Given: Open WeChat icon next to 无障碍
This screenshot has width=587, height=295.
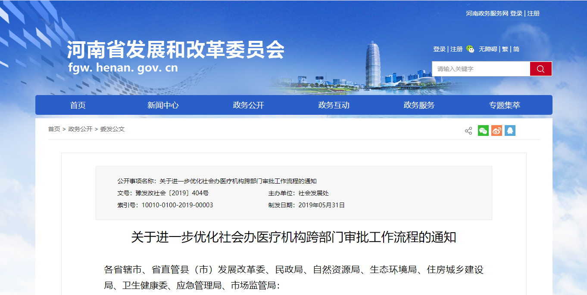Looking at the screenshot, I should (x=470, y=49).
